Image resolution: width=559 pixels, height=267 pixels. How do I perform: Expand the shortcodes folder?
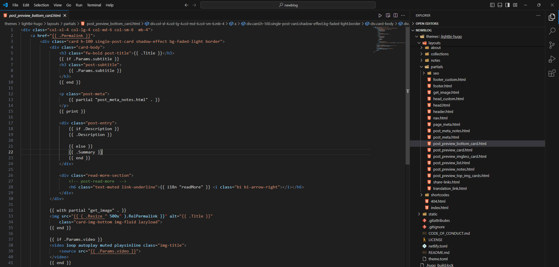click(440, 195)
